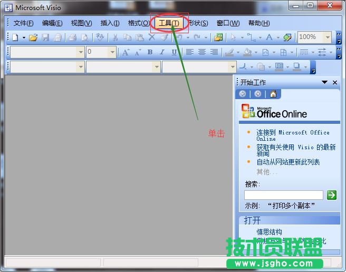The width and height of the screenshot is (346, 272).
Task: Open Fill Color dropdown arrow
Action: 256,53
